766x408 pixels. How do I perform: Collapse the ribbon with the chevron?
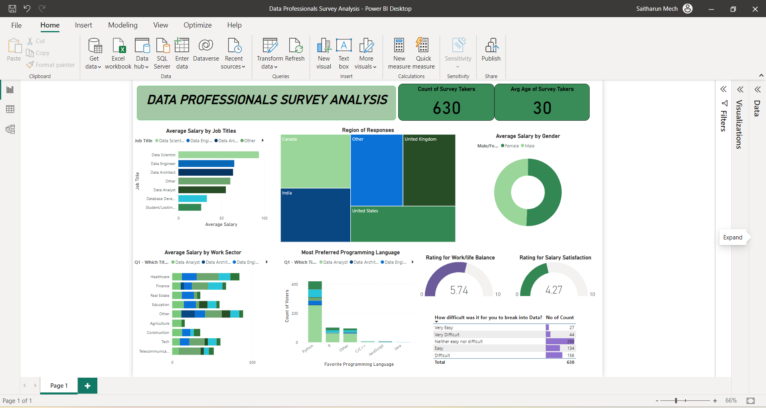761,75
